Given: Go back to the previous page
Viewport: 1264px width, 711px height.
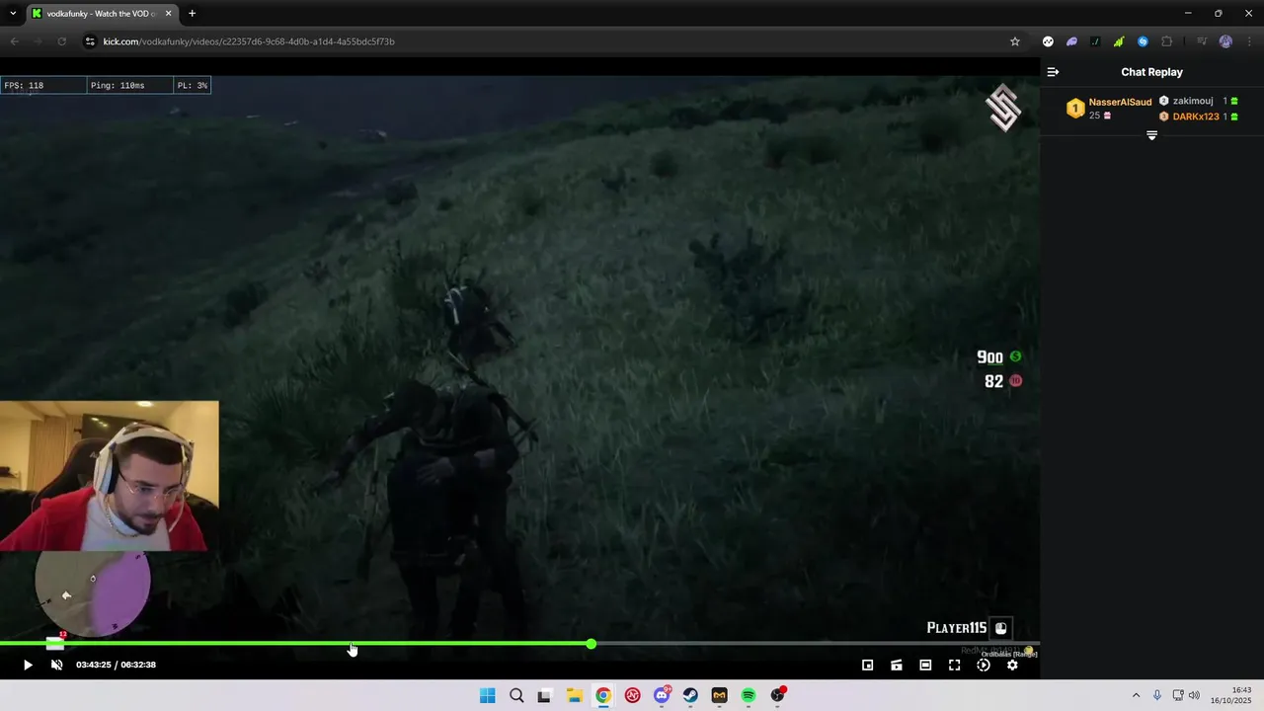Looking at the screenshot, I should [14, 41].
